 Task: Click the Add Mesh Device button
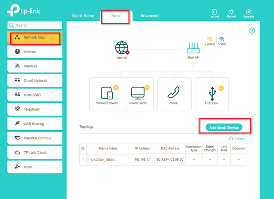click(x=224, y=128)
